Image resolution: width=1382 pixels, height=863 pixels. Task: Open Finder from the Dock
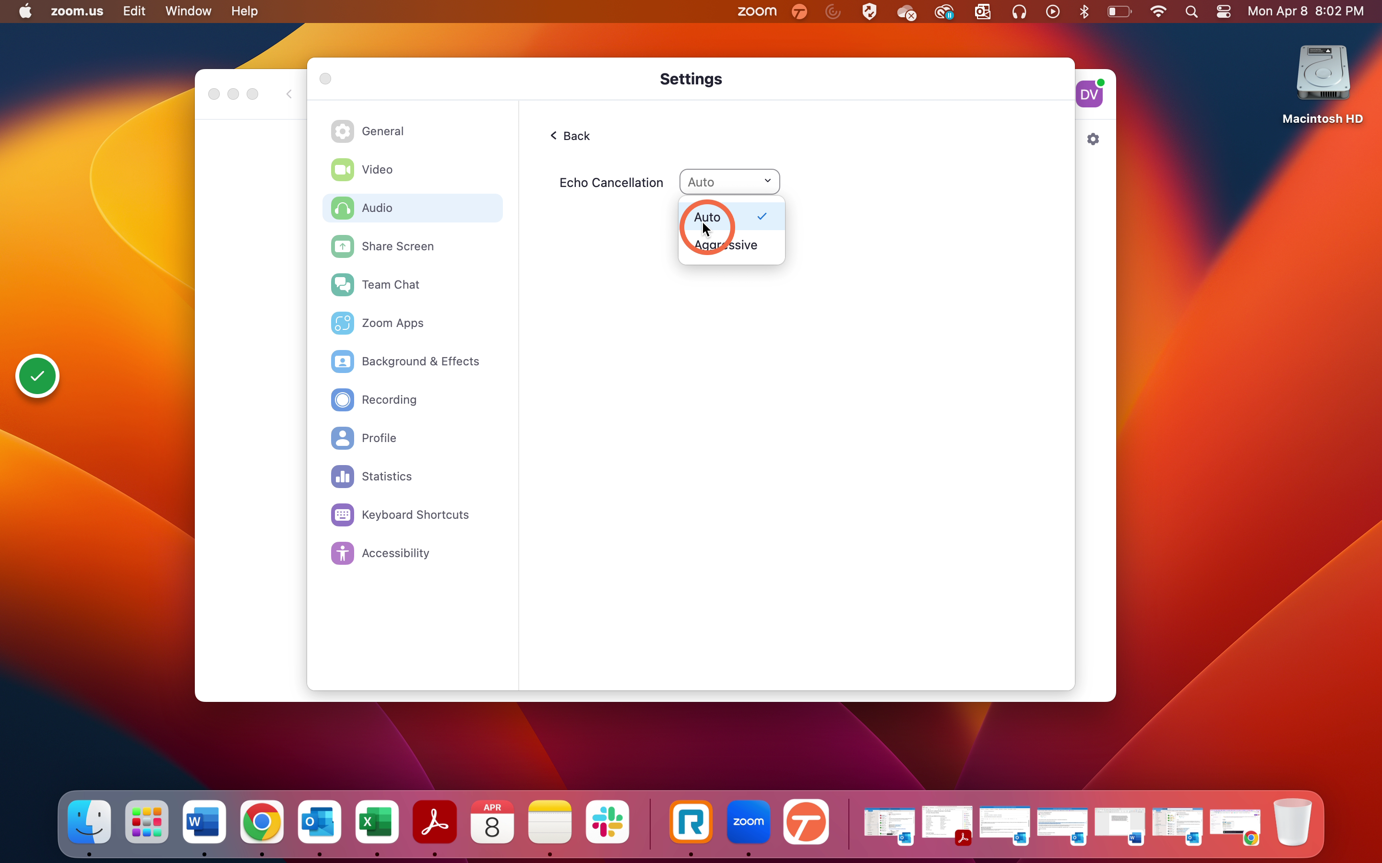point(90,822)
